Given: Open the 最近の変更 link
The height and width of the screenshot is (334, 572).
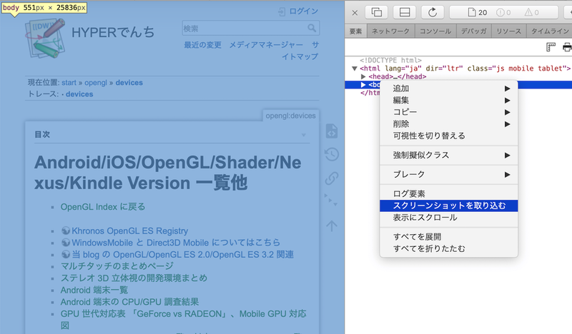Looking at the screenshot, I should click(202, 45).
